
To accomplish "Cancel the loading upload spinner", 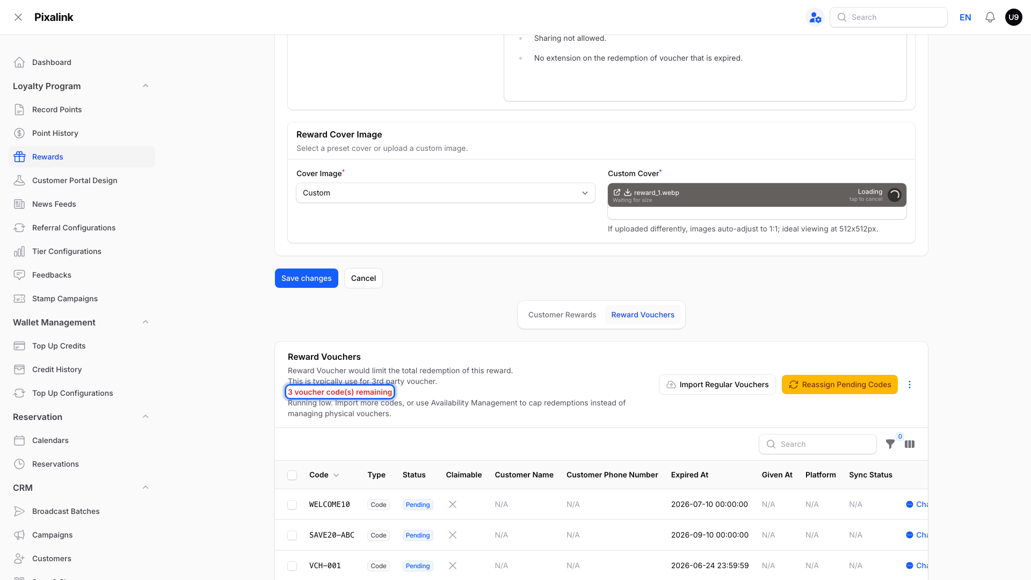I will point(894,195).
